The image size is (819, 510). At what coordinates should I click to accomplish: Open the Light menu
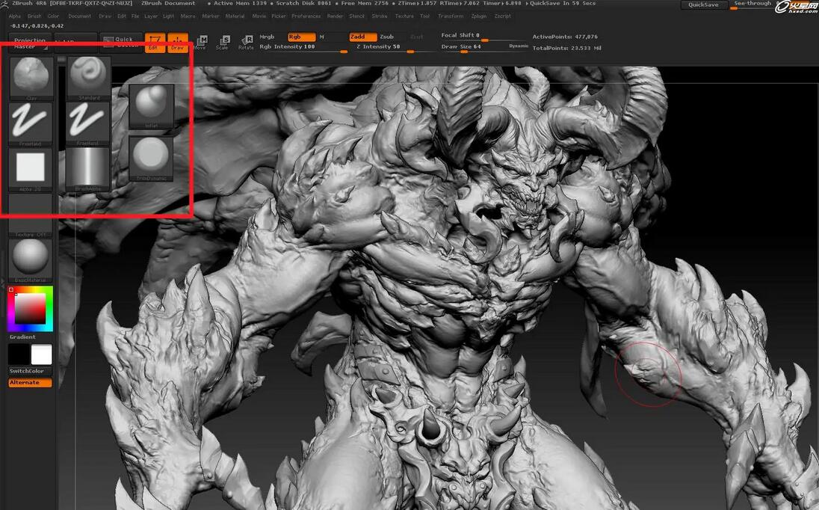click(169, 16)
